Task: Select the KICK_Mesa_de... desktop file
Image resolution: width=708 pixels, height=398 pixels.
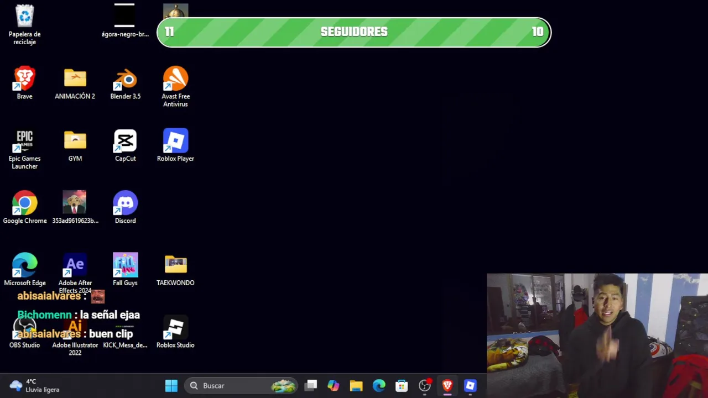Action: click(x=125, y=335)
